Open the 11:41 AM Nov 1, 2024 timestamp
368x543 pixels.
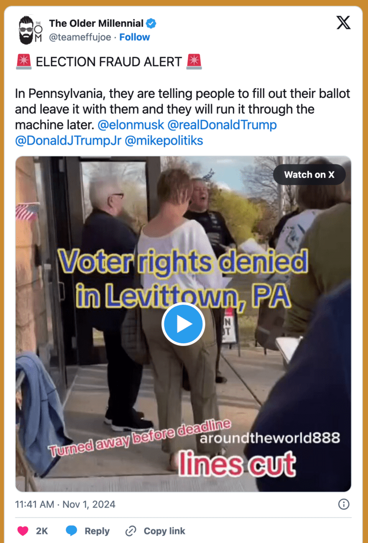pyautogui.click(x=65, y=504)
